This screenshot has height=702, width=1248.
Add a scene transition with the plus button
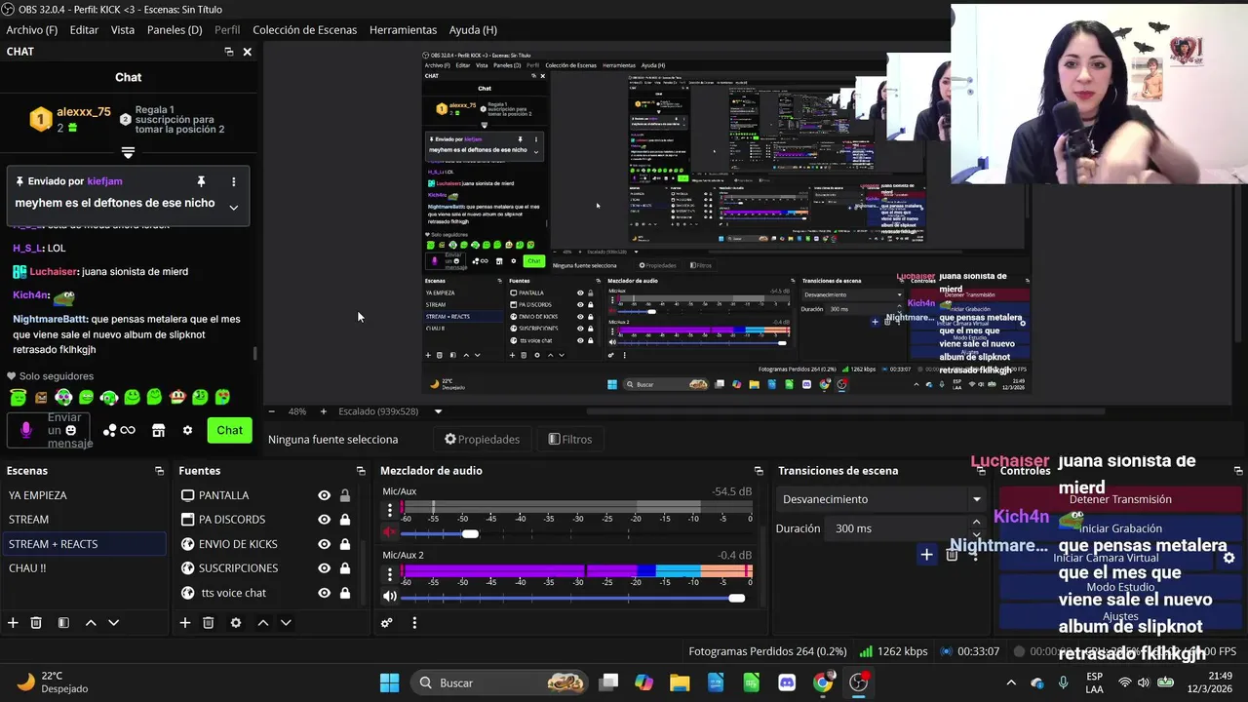(x=926, y=555)
